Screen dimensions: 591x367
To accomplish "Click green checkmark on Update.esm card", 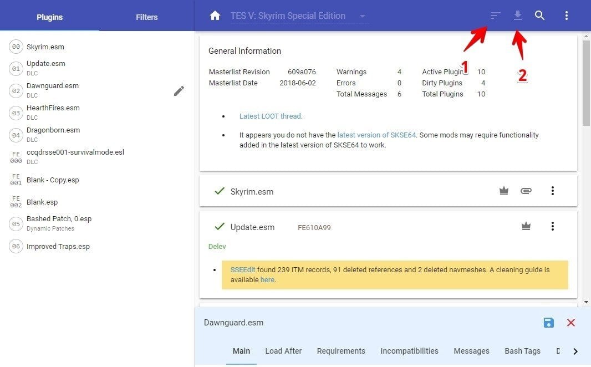I will [x=220, y=226].
